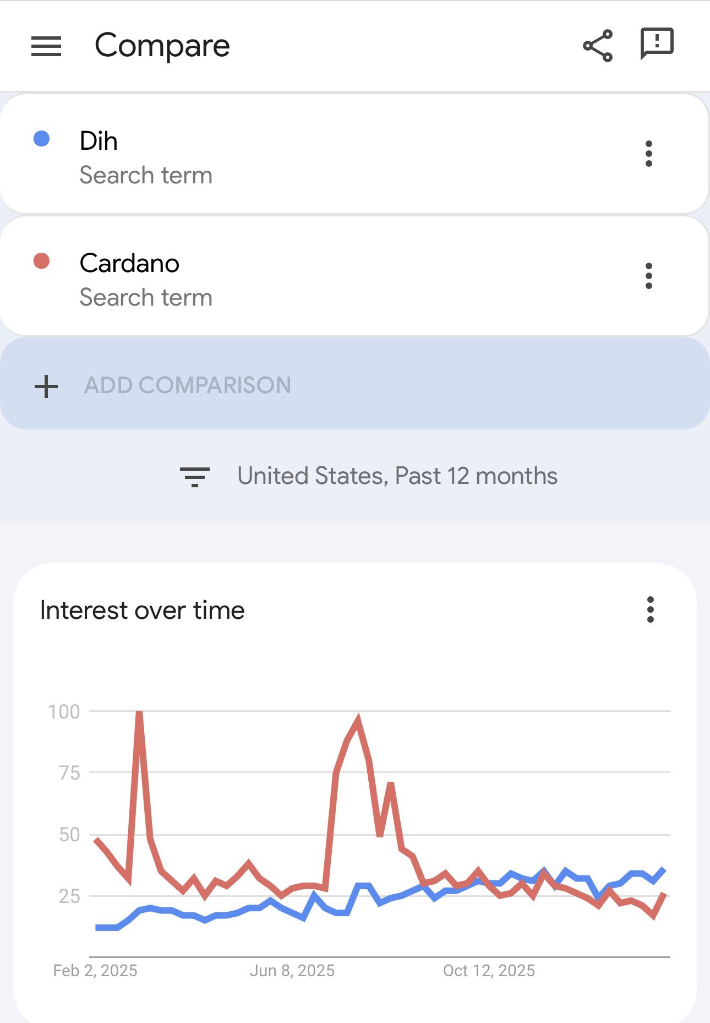
Task: Click the Compare page title
Action: pyautogui.click(x=162, y=46)
